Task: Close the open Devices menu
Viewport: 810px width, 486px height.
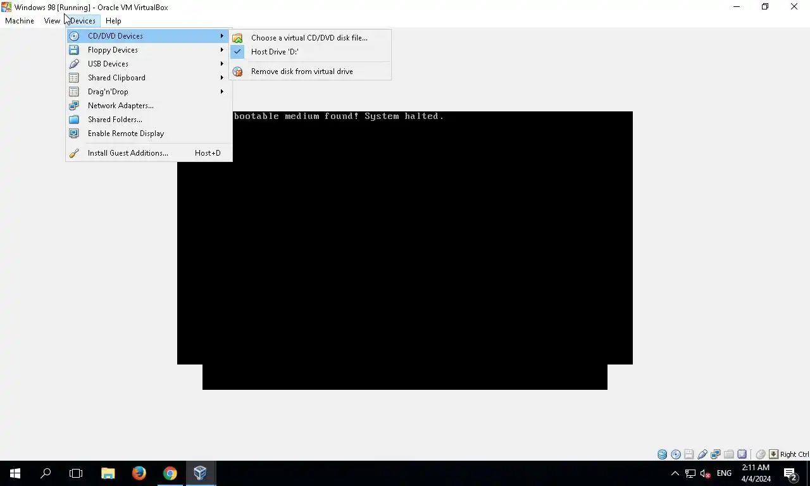Action: click(82, 21)
